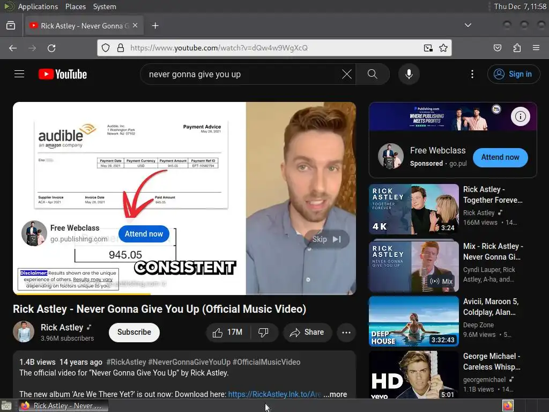Image resolution: width=549 pixels, height=412 pixels.
Task: Subscribe to Rick Astley channel
Action: [x=134, y=332]
